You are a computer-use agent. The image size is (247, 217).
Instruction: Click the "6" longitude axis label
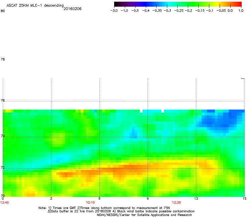point(99,199)
